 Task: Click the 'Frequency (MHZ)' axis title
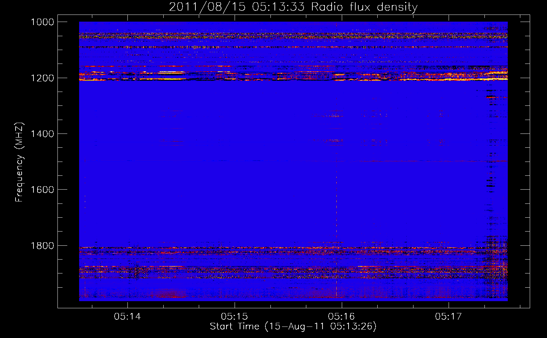click(x=20, y=162)
